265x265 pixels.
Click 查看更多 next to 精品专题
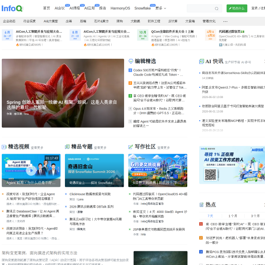click(100, 148)
